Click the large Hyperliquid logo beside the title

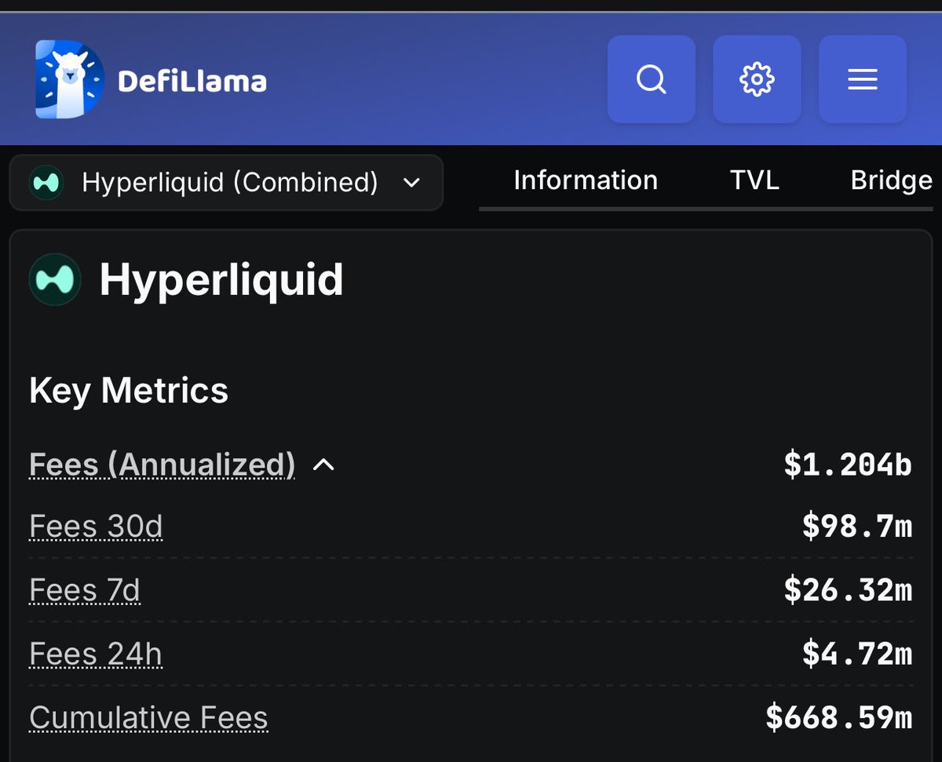(x=55, y=279)
